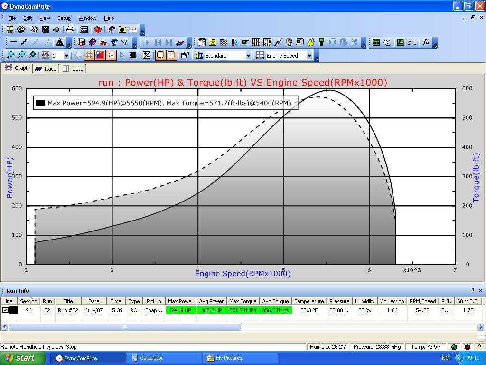Click the fx function icon
486x365 pixels.
(426, 42)
